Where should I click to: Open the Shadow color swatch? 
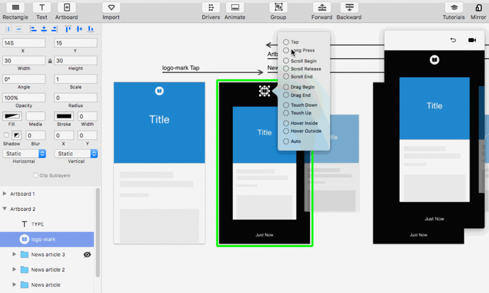[x=17, y=135]
